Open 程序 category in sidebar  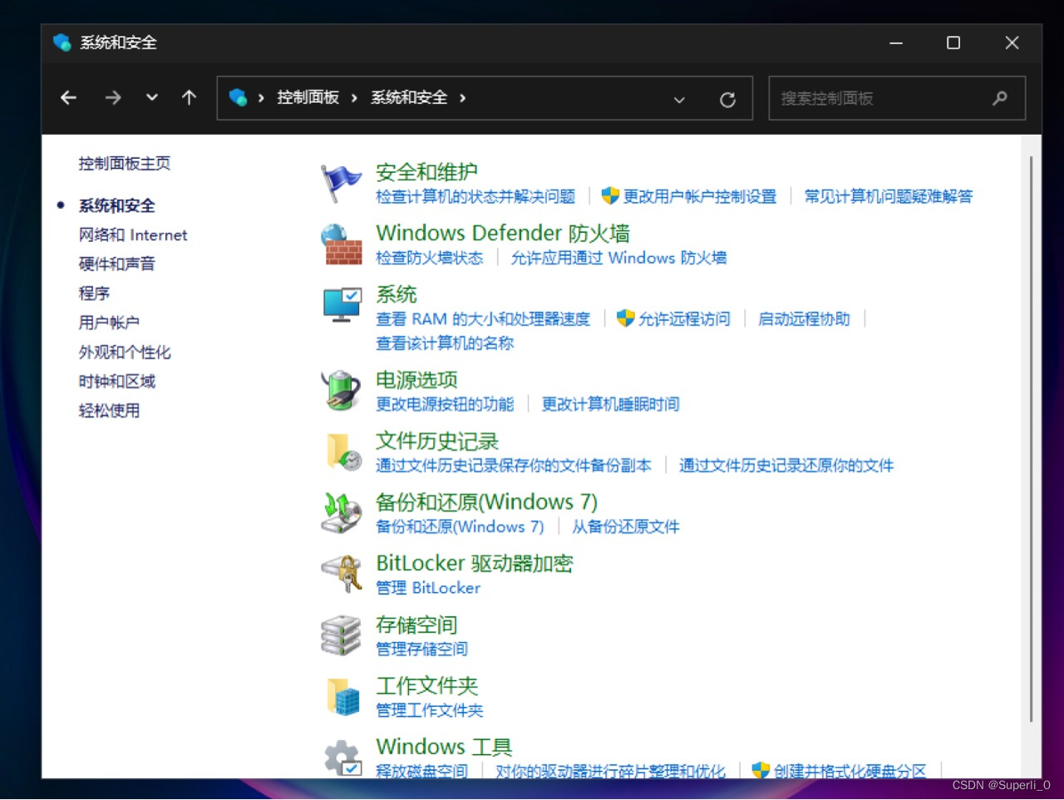click(x=94, y=294)
